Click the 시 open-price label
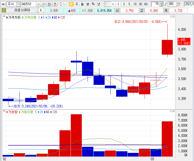 117,11
